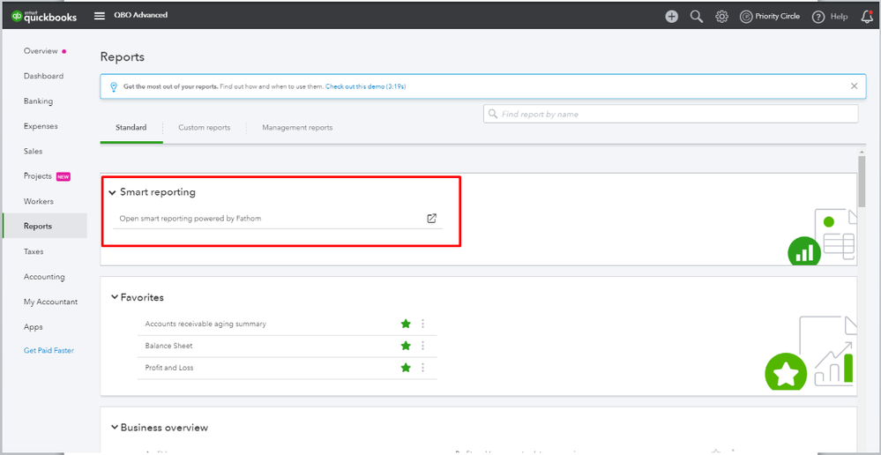Viewport: 881px width, 455px height.
Task: Open the Settings gear icon
Action: (721, 16)
